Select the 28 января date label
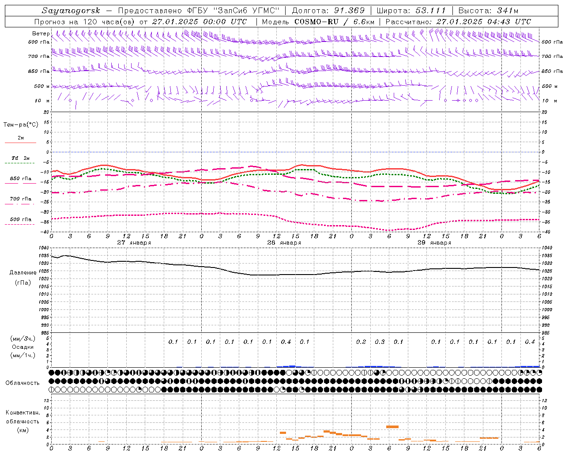Viewport: 565px width, 452px height. 284,243
